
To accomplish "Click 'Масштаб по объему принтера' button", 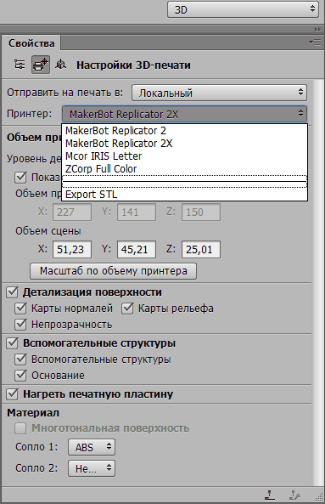I will (x=113, y=271).
